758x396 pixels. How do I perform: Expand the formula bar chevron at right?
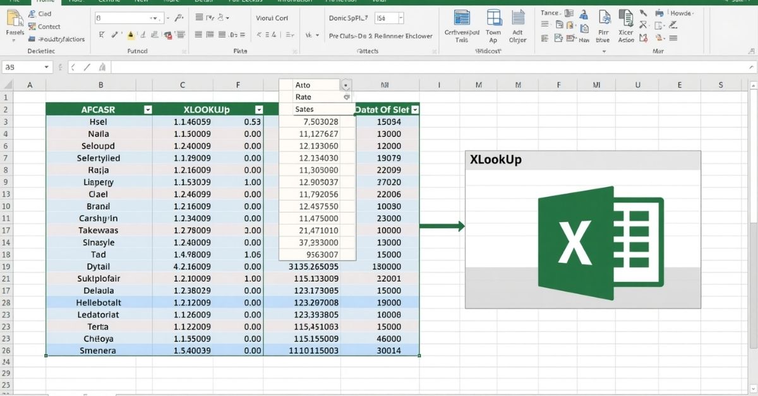[x=751, y=67]
